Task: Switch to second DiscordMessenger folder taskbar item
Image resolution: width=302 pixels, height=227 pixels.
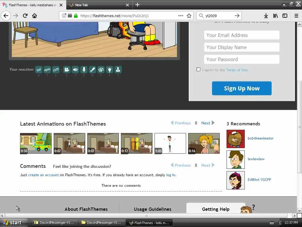Action: pyautogui.click(x=102, y=223)
